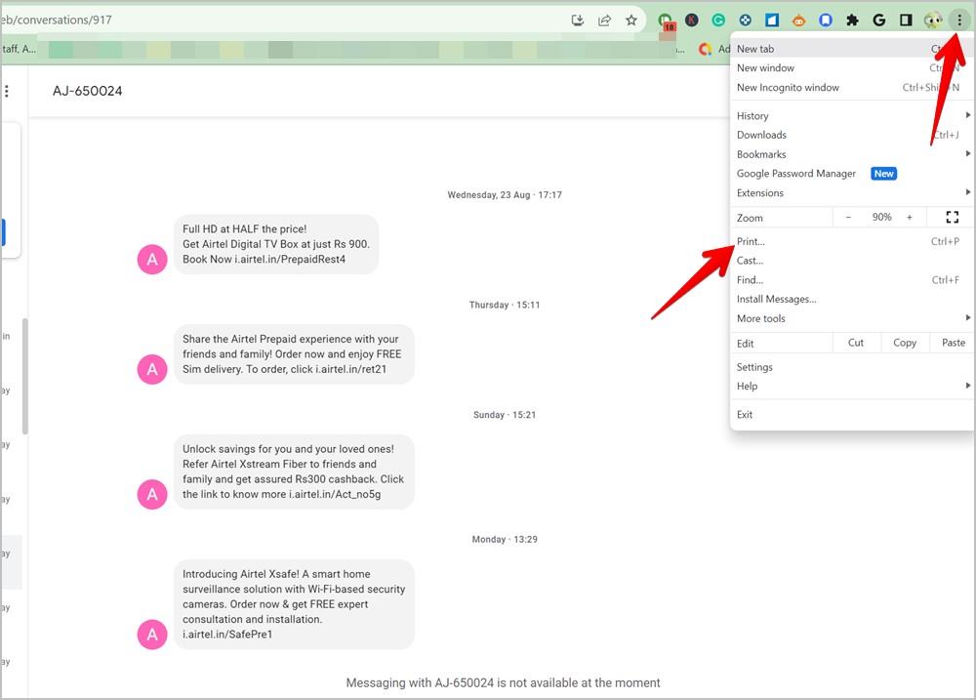Open the Grammarly extension icon
Image resolution: width=976 pixels, height=700 pixels.
pos(718,20)
